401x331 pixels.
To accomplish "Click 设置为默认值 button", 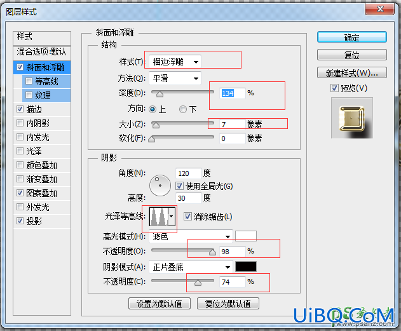I will [x=160, y=304].
